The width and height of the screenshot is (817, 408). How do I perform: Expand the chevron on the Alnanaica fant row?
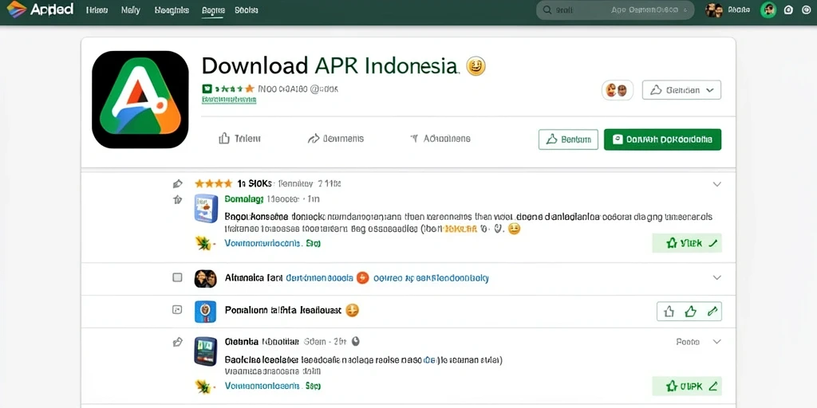(717, 277)
